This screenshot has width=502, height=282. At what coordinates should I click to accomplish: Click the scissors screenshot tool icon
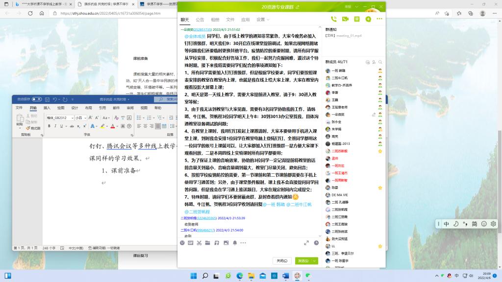pos(200,243)
